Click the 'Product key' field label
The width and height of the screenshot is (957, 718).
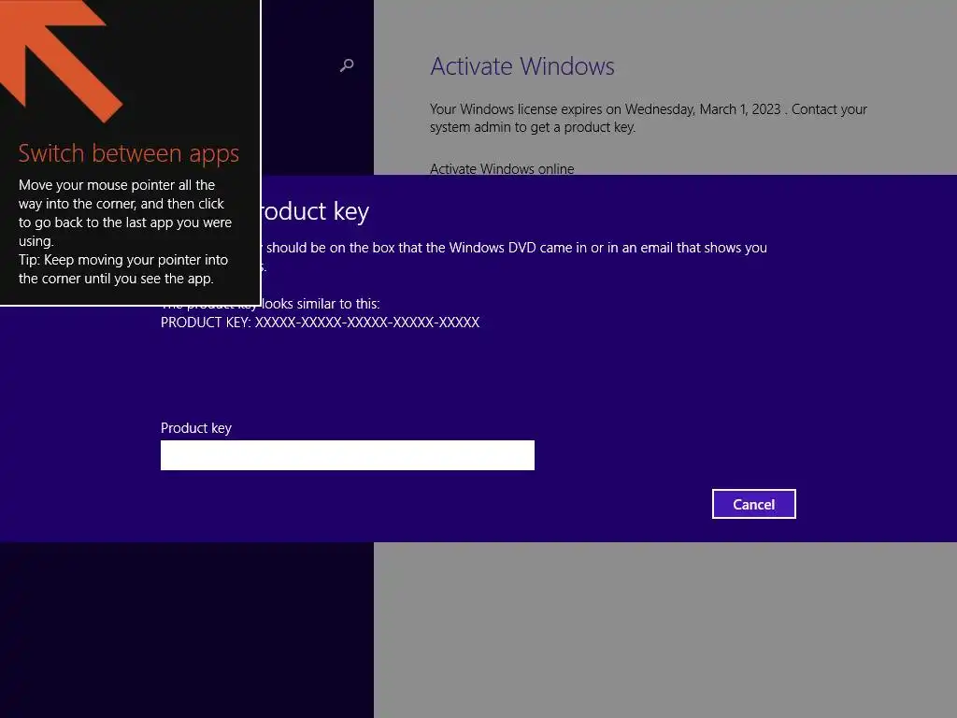(x=196, y=428)
